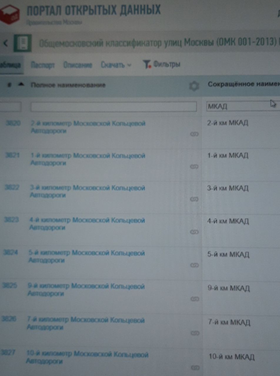Copy link icon for 4-й километр row
This screenshot has height=376, width=280.
(194, 232)
